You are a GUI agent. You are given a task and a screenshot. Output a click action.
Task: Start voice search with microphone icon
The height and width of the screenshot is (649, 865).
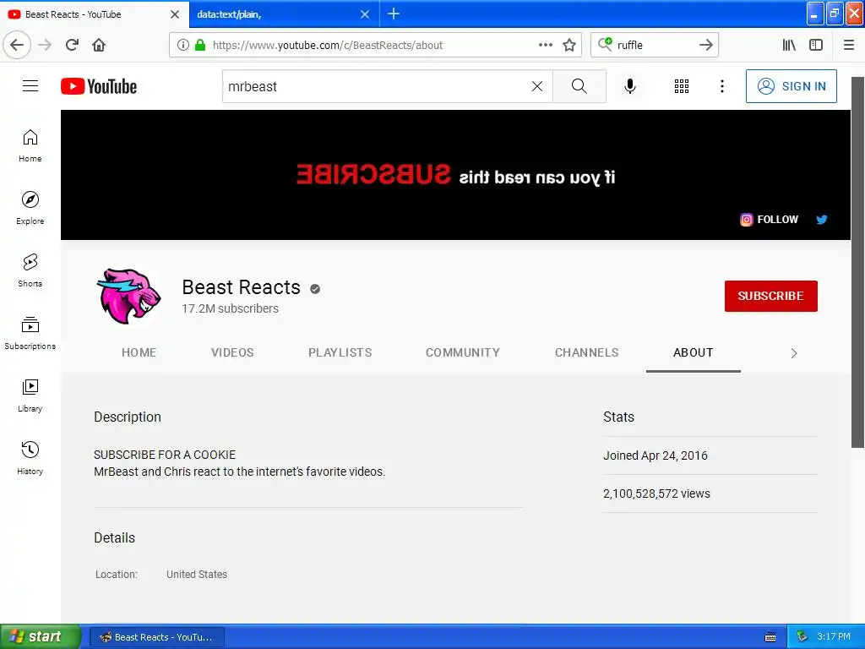tap(630, 86)
